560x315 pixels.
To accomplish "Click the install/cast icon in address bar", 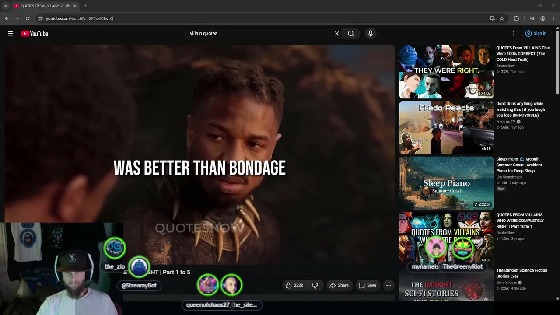I will 492,18.
